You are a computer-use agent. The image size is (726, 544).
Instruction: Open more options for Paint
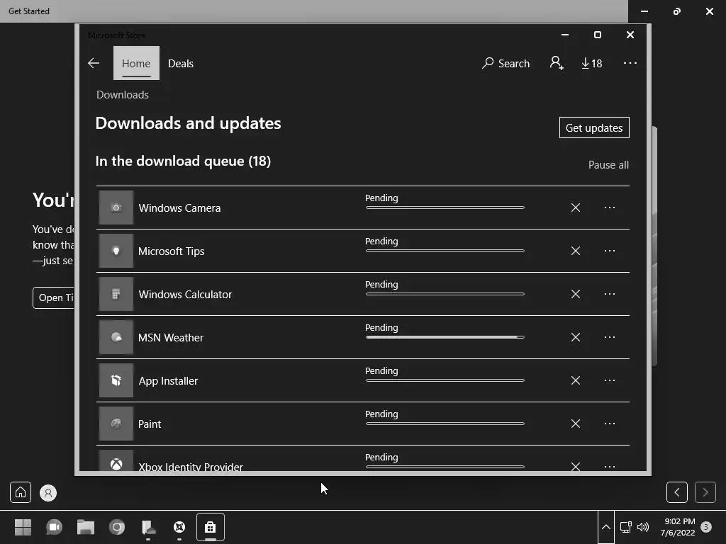point(610,424)
